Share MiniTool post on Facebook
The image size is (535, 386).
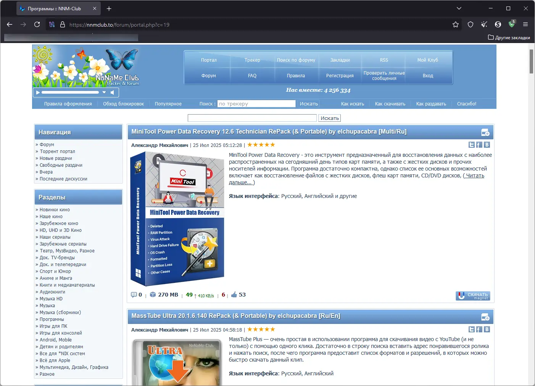[x=479, y=145]
